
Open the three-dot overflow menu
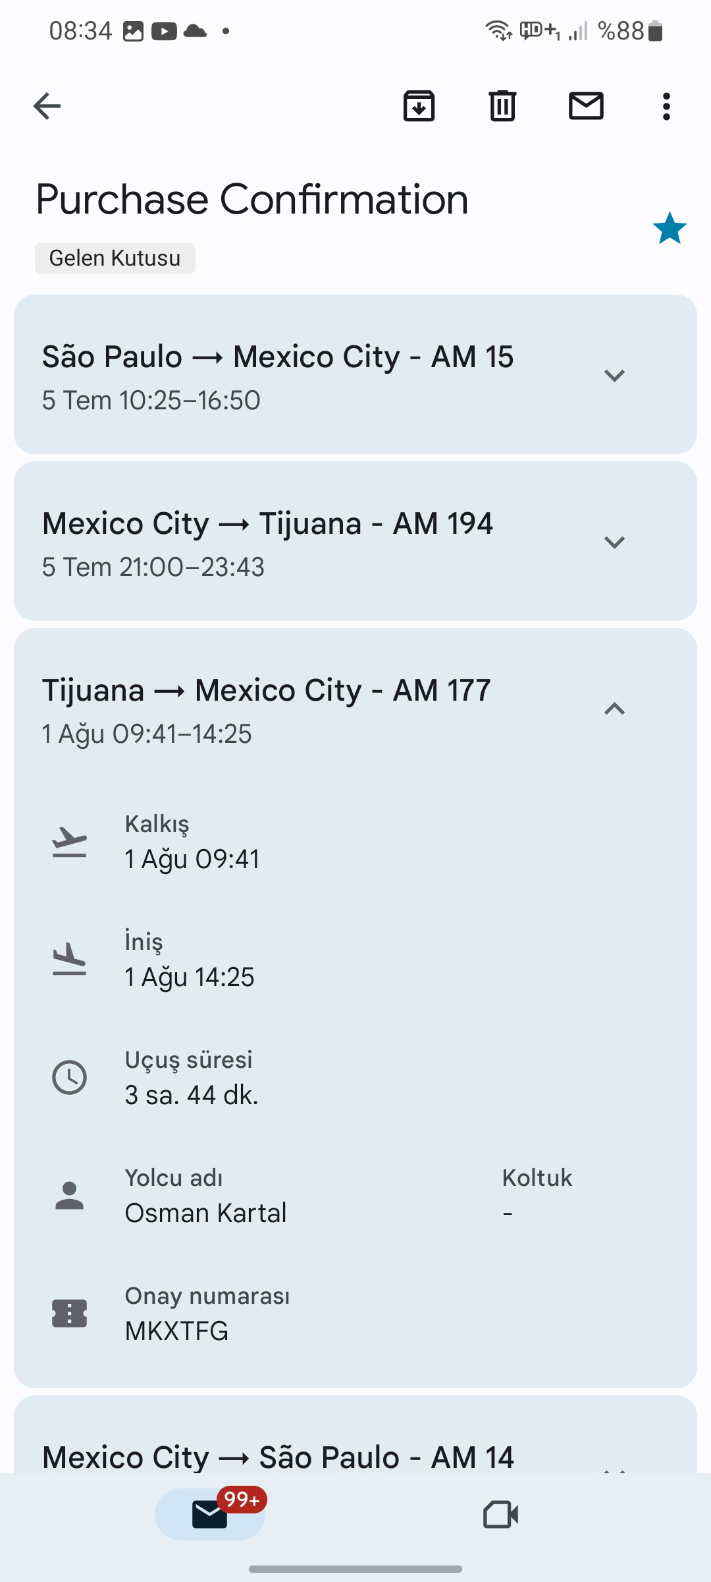click(666, 105)
